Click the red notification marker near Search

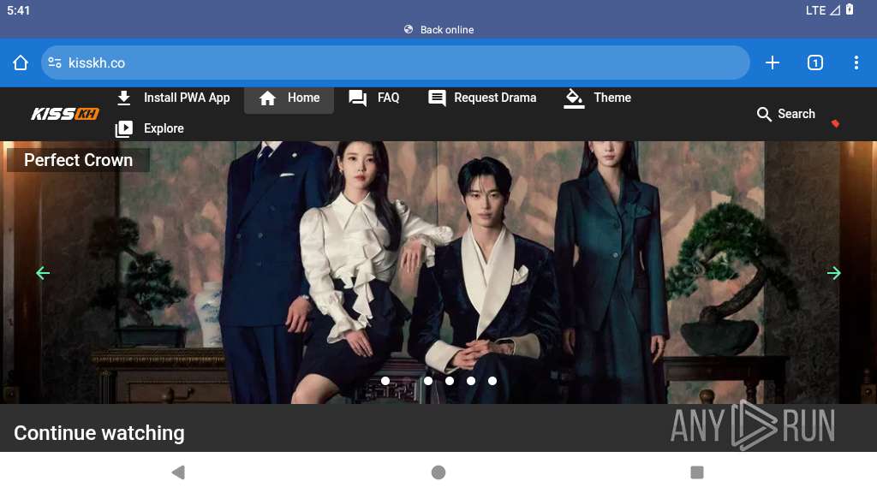pos(835,123)
